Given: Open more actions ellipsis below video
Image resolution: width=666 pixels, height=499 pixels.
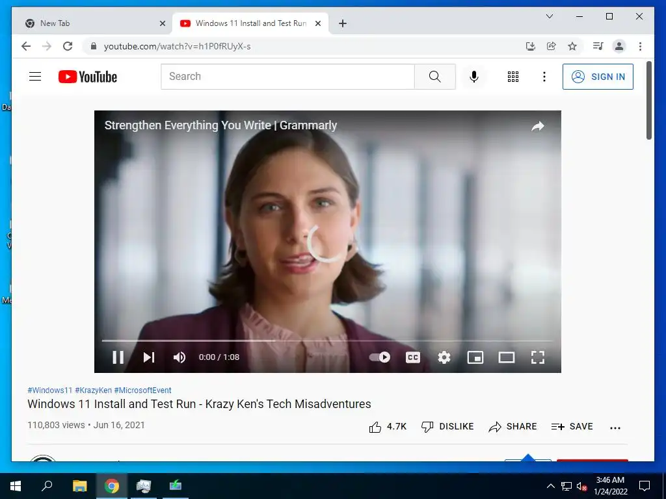Looking at the screenshot, I should pyautogui.click(x=615, y=428).
